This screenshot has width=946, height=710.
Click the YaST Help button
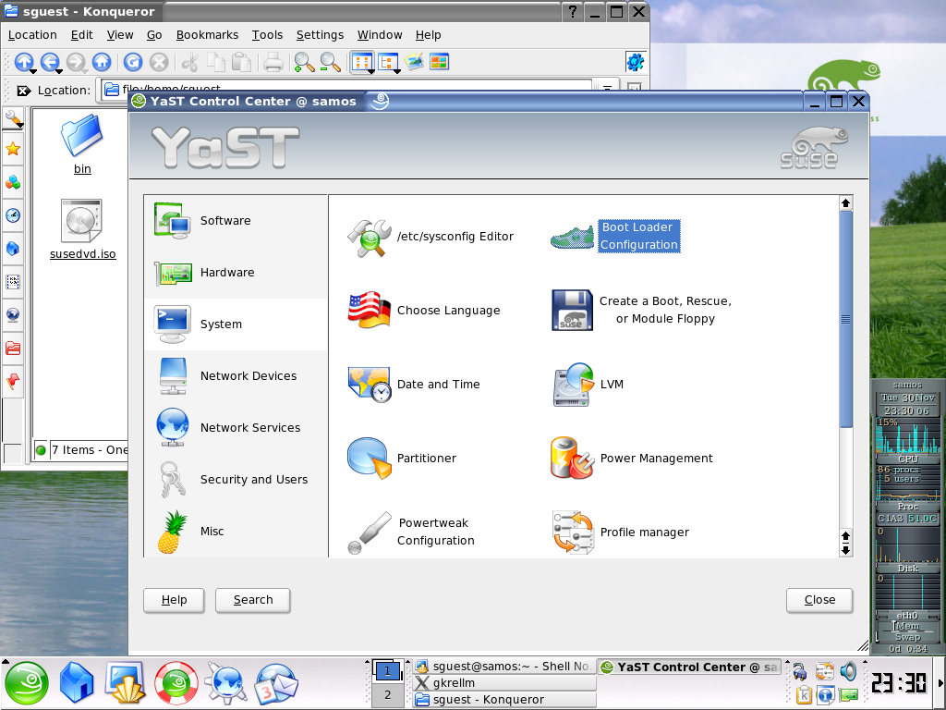click(x=174, y=600)
